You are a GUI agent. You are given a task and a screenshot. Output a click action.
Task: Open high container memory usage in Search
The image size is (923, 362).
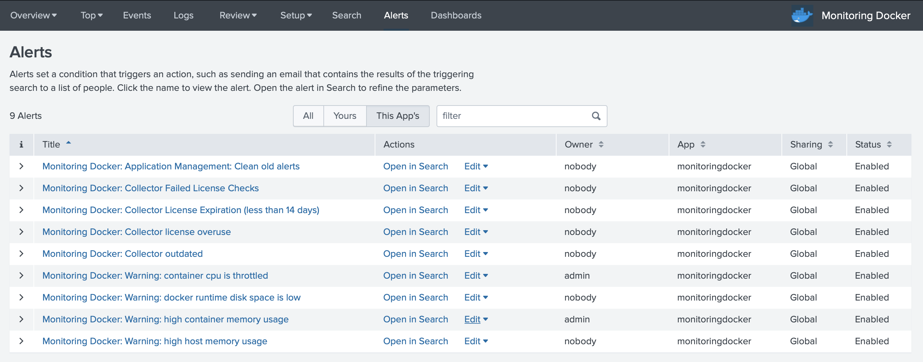(415, 319)
